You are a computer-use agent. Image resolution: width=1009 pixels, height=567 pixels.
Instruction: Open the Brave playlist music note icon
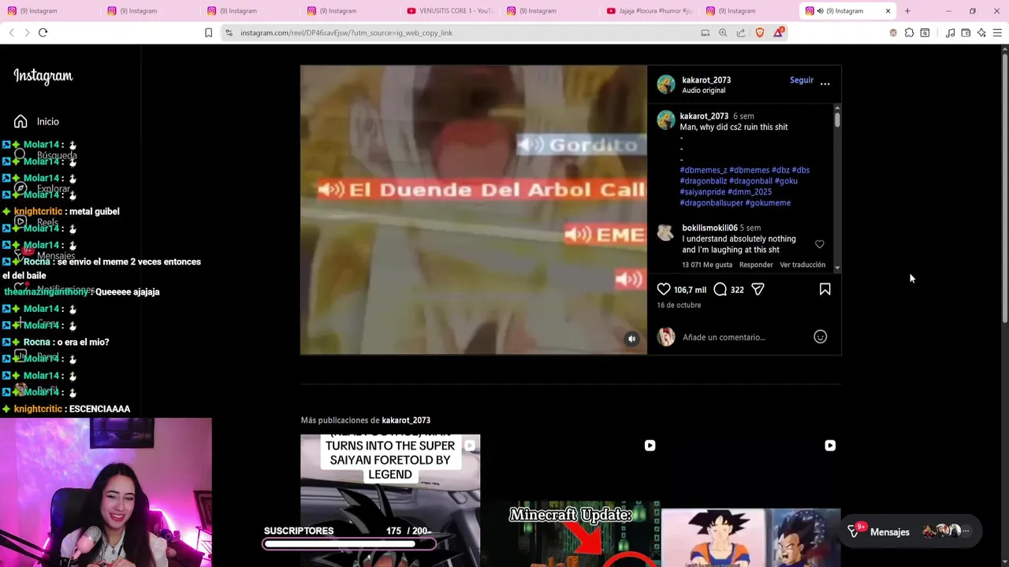[x=950, y=32]
